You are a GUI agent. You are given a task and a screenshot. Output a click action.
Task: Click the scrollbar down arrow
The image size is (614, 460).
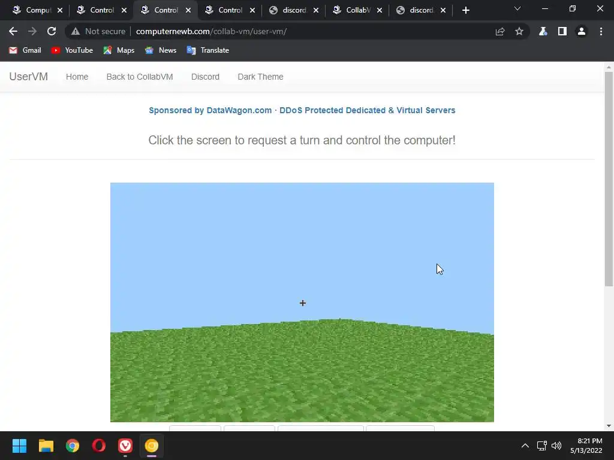point(609,426)
